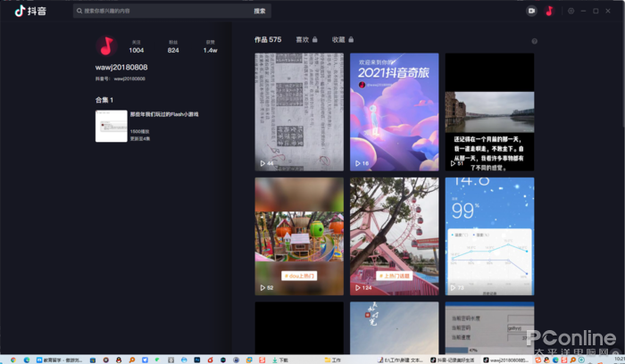The image size is (625, 364).
Task: Open the followers count 824
Action: click(173, 47)
